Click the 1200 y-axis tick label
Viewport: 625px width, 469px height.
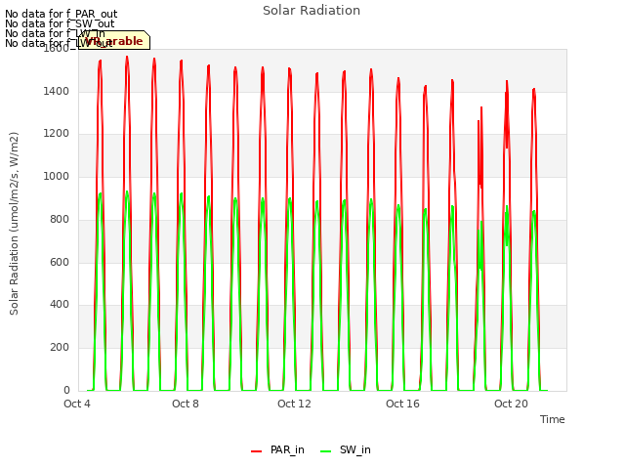57,134
